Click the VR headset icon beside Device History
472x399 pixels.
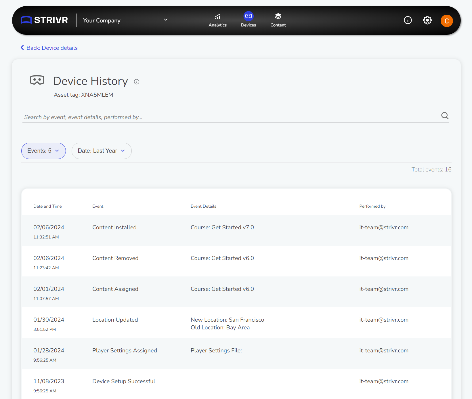click(37, 80)
